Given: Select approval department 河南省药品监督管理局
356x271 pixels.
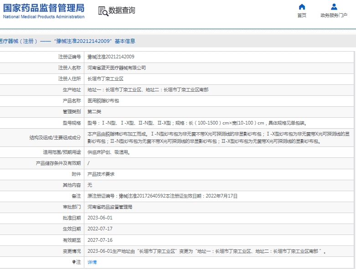Looking at the screenshot, I should (110, 207).
